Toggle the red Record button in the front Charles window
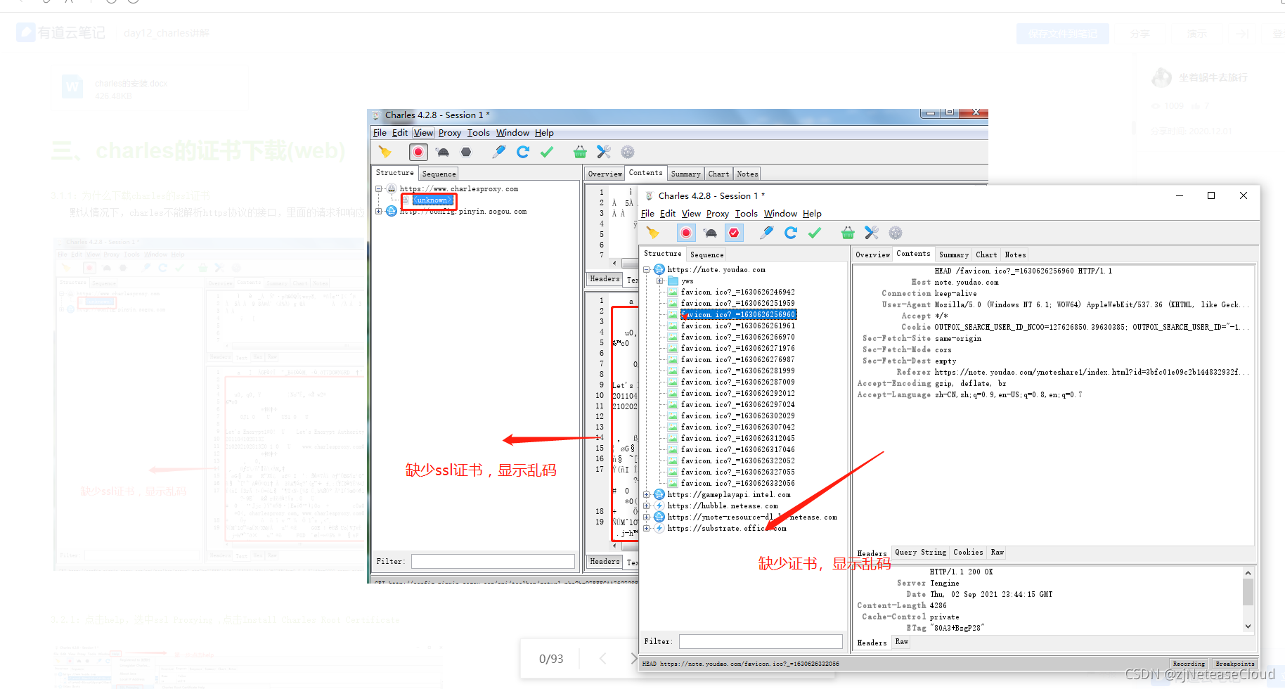The width and height of the screenshot is (1285, 689). 686,233
